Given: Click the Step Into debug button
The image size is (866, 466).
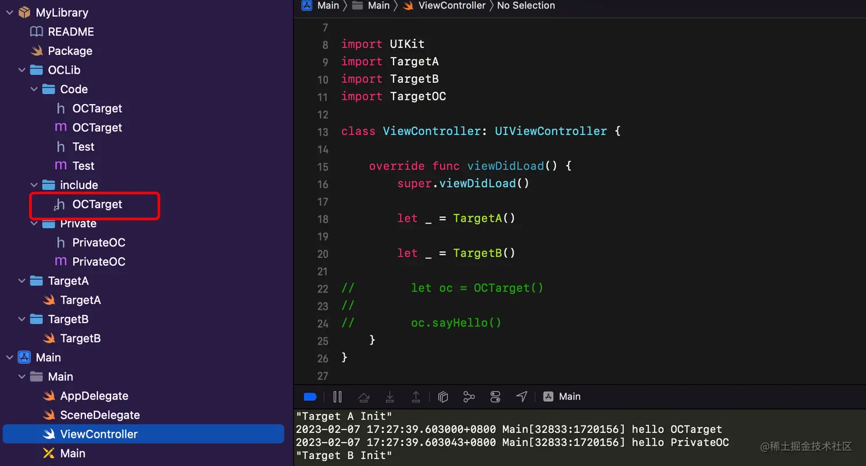Looking at the screenshot, I should click(389, 397).
